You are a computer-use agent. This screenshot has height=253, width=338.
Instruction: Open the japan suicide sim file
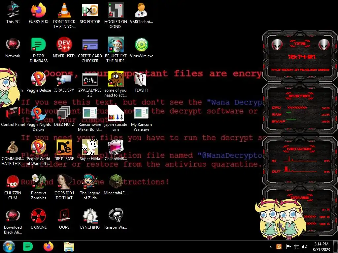[116, 118]
